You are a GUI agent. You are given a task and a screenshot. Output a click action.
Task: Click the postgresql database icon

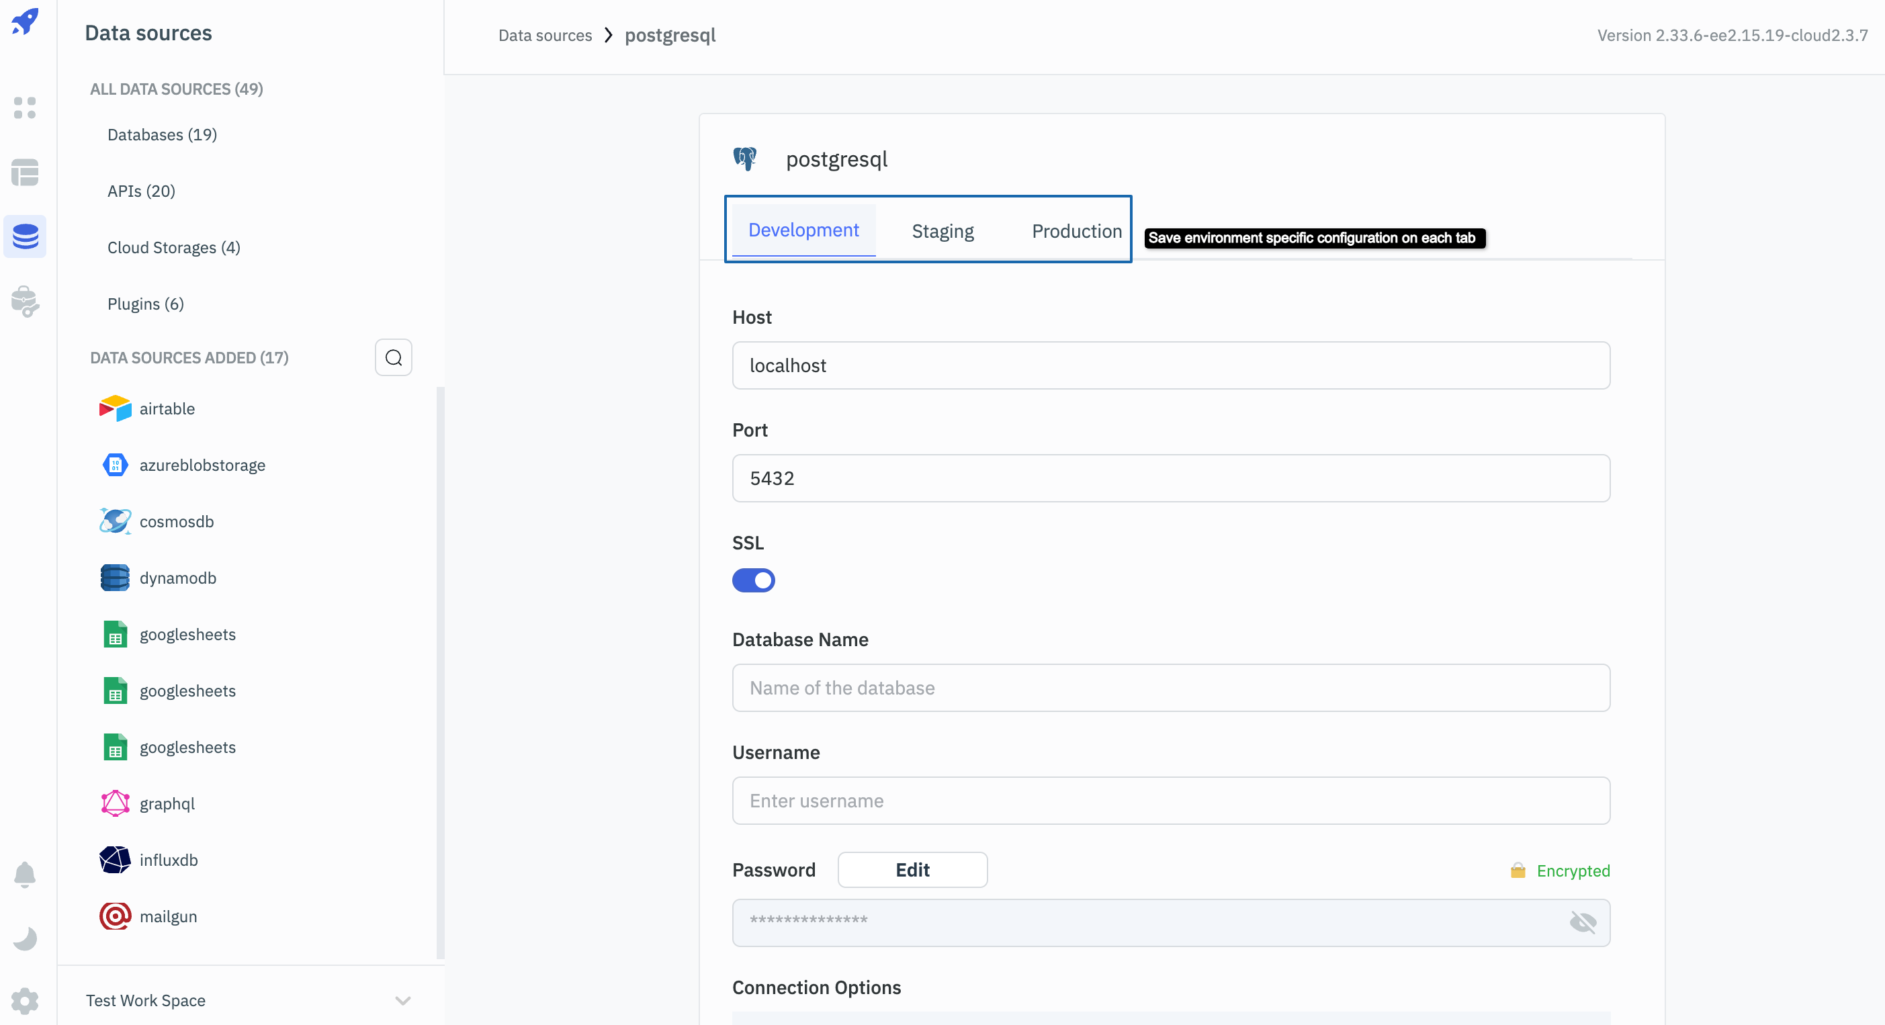click(747, 158)
